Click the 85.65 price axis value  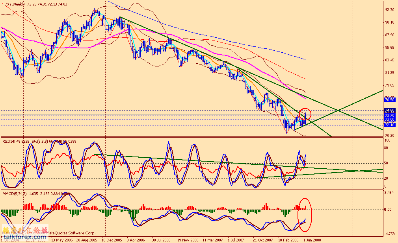390,48
